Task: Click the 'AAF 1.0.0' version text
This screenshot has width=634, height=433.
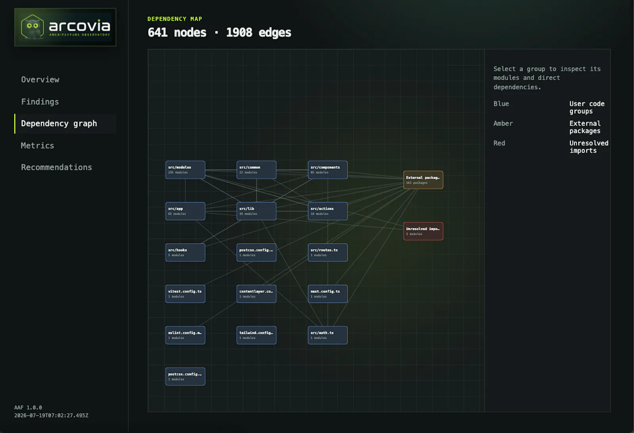Action: click(x=28, y=408)
